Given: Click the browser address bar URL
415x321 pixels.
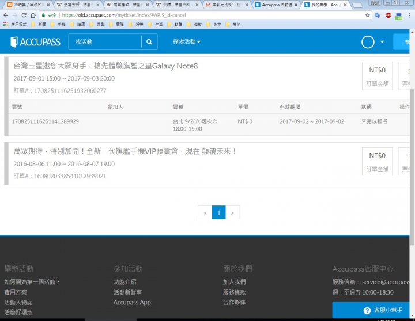Looking at the screenshot, I should click(124, 15).
